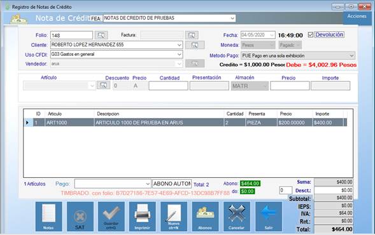The image size is (375, 235).
Task: Open the Acciones menu
Action: coord(357,17)
